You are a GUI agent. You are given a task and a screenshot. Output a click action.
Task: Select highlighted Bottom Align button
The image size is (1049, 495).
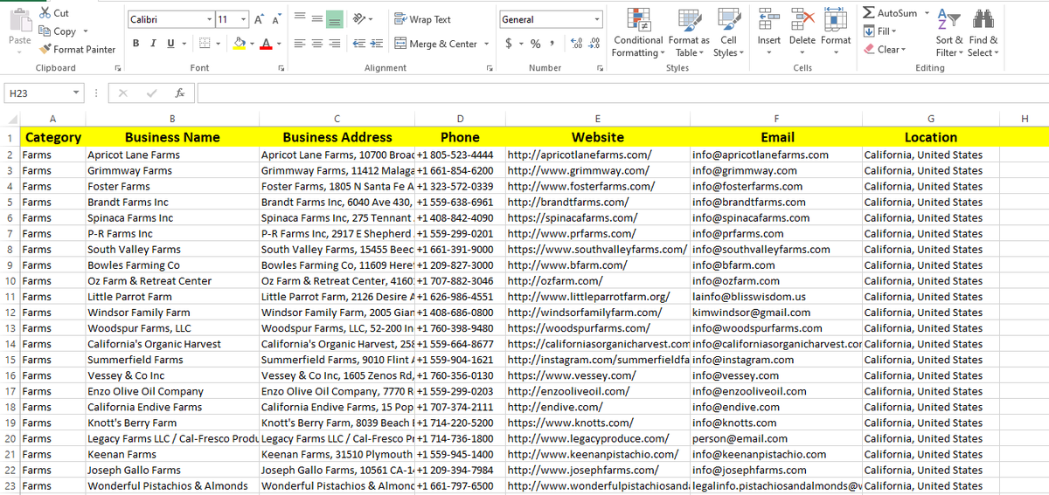pos(337,19)
